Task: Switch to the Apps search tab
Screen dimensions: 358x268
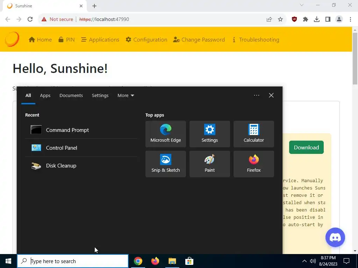Action: pyautogui.click(x=45, y=96)
